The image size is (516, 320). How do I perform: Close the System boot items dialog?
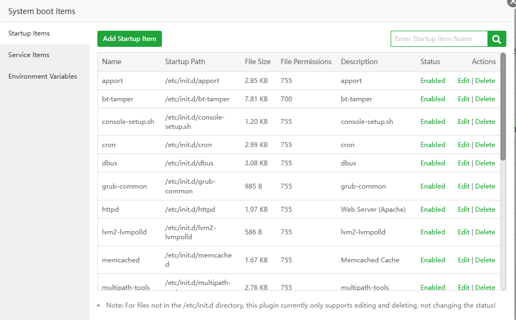pos(512,2)
